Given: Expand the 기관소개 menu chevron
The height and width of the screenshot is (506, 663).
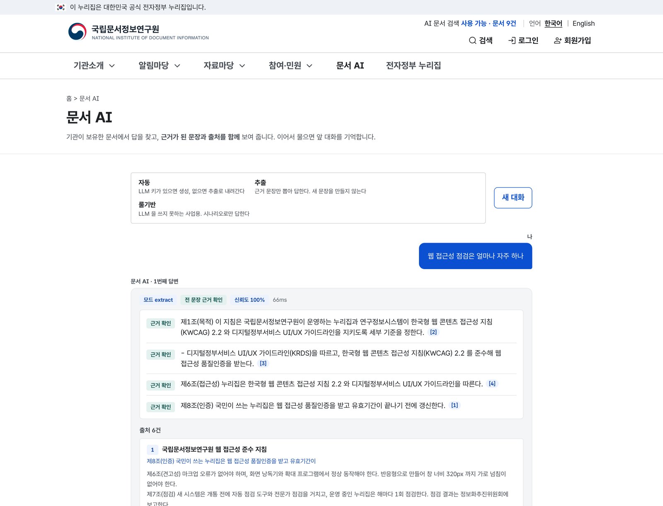Looking at the screenshot, I should 112,66.
